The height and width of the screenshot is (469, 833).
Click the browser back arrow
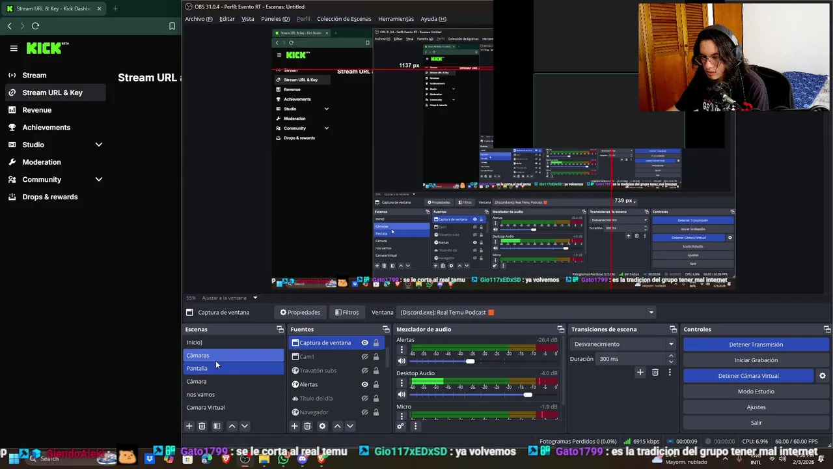point(9,26)
